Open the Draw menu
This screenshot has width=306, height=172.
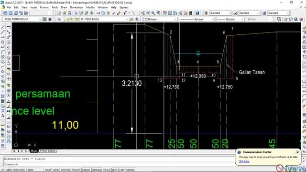(x=64, y=8)
